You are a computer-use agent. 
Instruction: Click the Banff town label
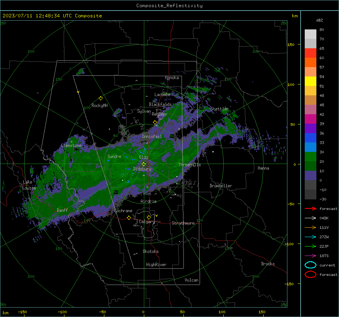[62, 210]
